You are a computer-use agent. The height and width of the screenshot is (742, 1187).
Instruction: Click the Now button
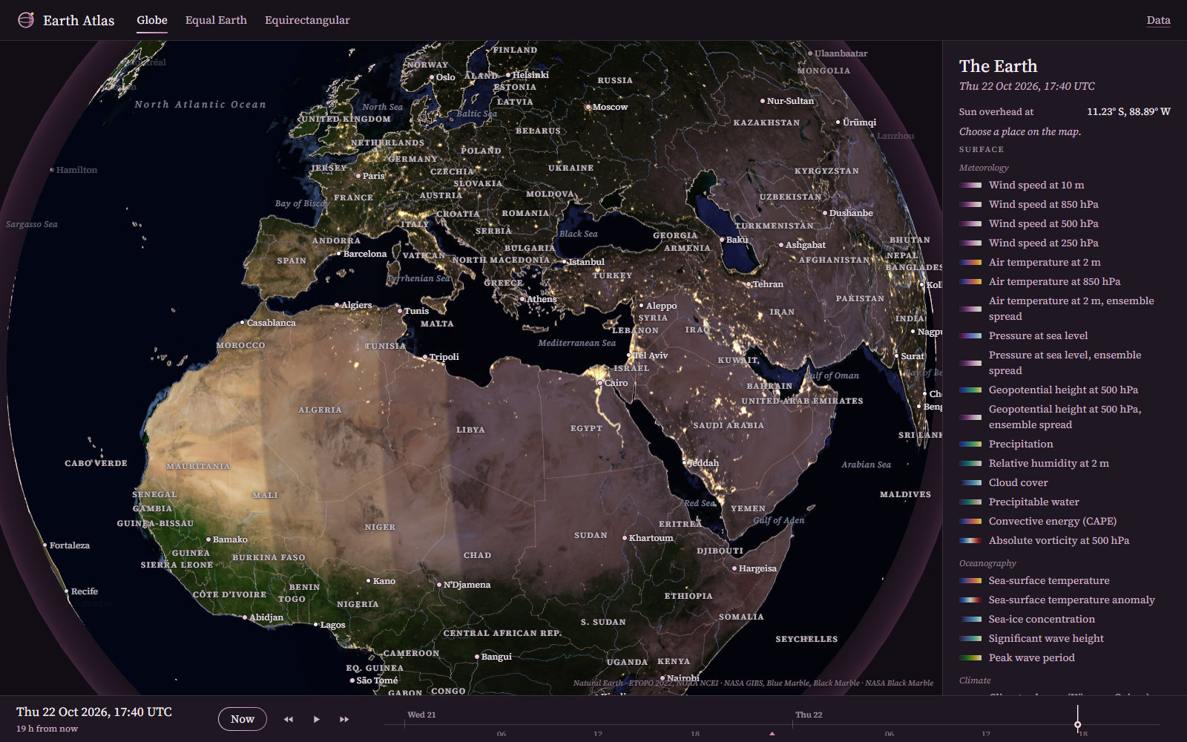click(x=243, y=719)
